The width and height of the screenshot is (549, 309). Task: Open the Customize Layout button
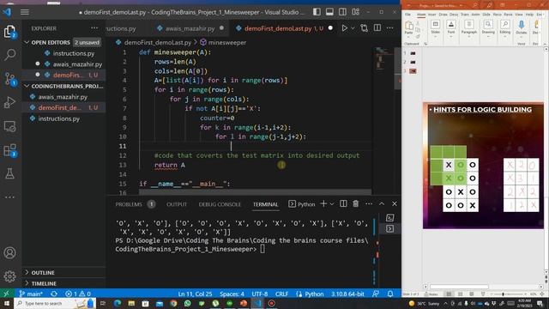tap(355, 12)
